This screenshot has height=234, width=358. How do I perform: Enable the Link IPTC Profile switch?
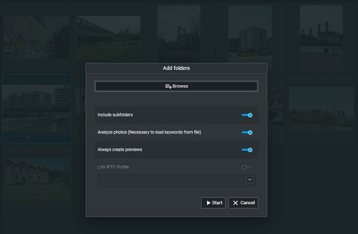(247, 167)
